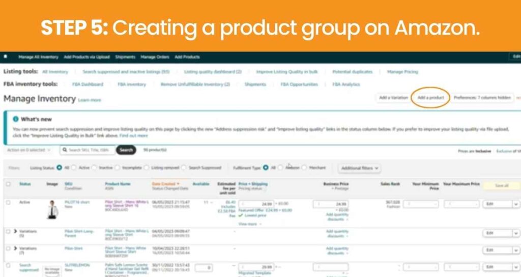Screen dimensions: 521x277
Task: Open the FBA Dashboard link
Action: click(88, 85)
